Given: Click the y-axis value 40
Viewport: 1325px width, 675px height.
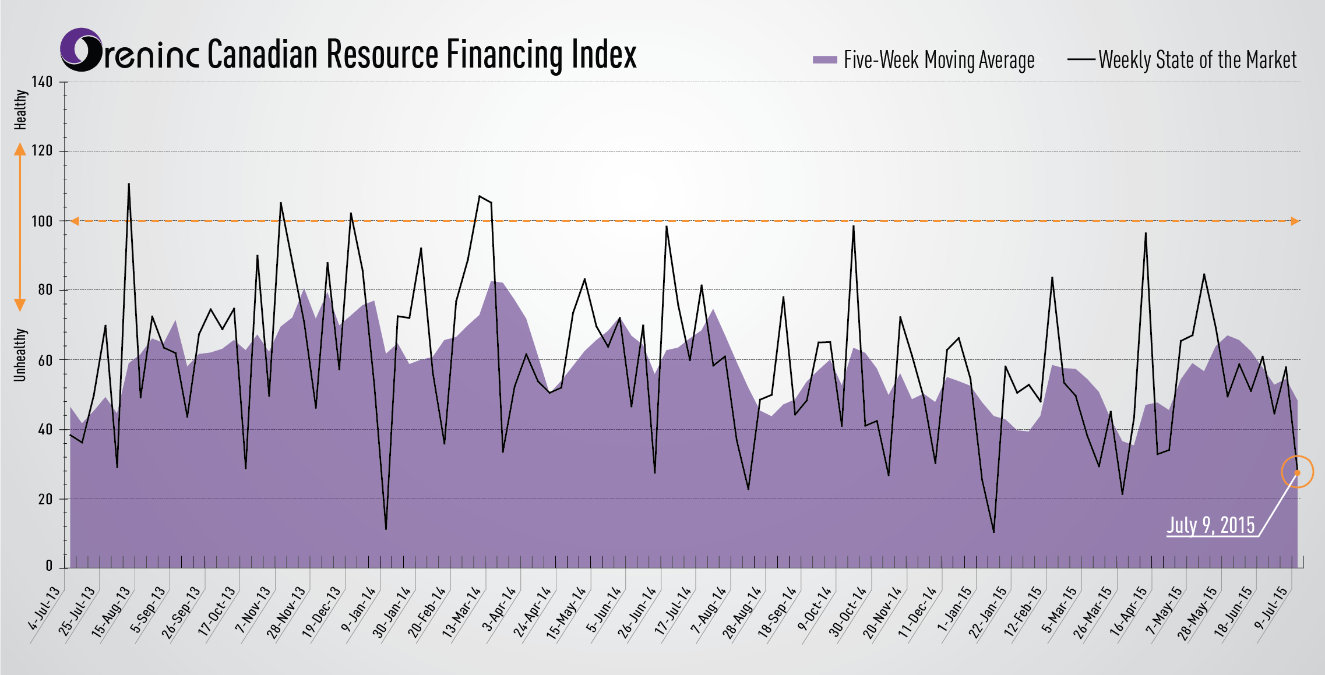Looking at the screenshot, I should tap(45, 429).
